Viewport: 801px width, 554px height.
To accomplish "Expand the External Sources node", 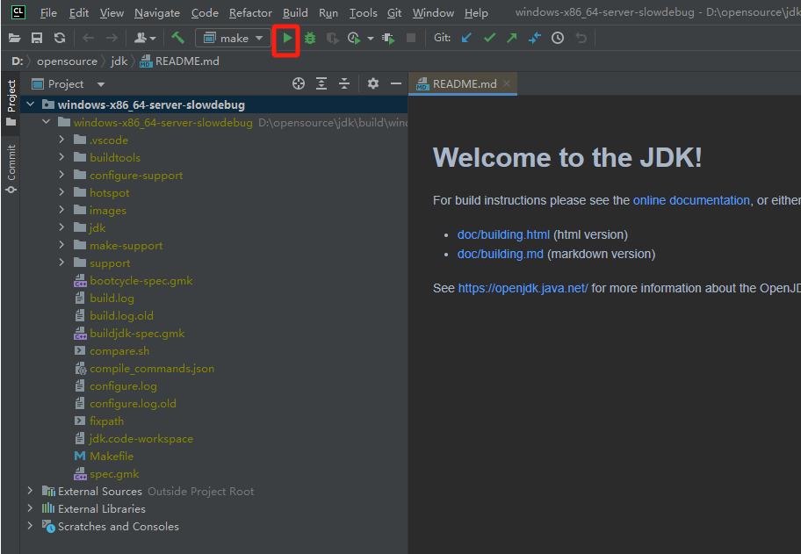I will (30, 491).
